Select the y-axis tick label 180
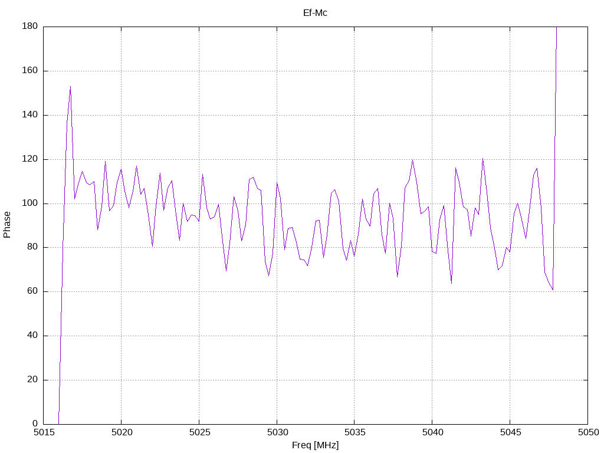The image size is (604, 453). pos(29,26)
